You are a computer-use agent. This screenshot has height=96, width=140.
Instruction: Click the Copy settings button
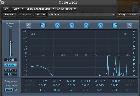(x=122, y=15)
